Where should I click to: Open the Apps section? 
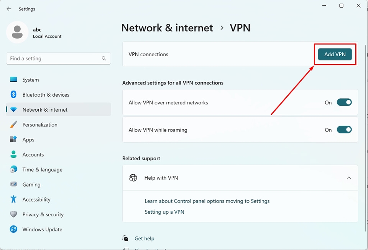(29, 140)
